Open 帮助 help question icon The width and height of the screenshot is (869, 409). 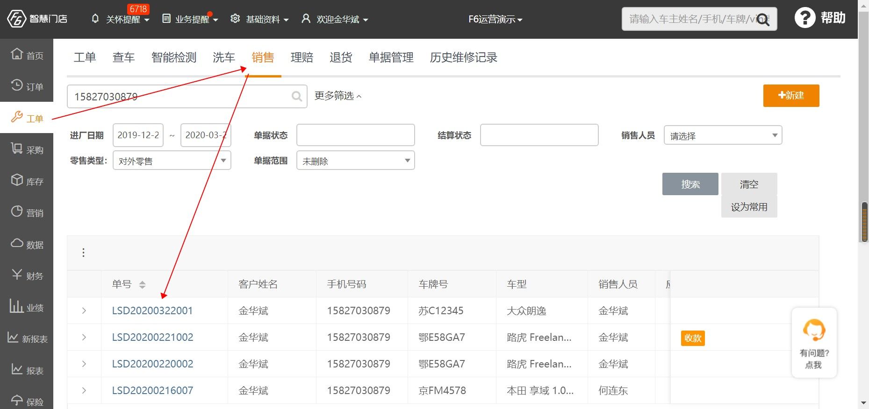point(804,18)
